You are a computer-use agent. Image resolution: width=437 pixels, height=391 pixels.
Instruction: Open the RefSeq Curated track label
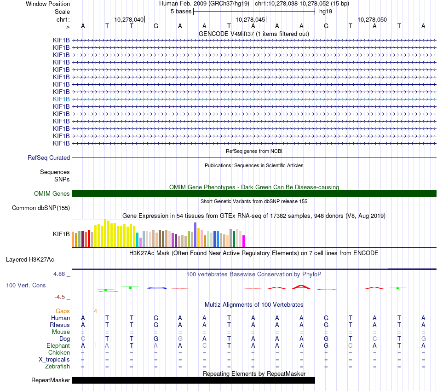(49, 158)
